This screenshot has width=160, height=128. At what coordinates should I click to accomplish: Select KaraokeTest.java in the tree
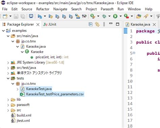tap(36, 89)
